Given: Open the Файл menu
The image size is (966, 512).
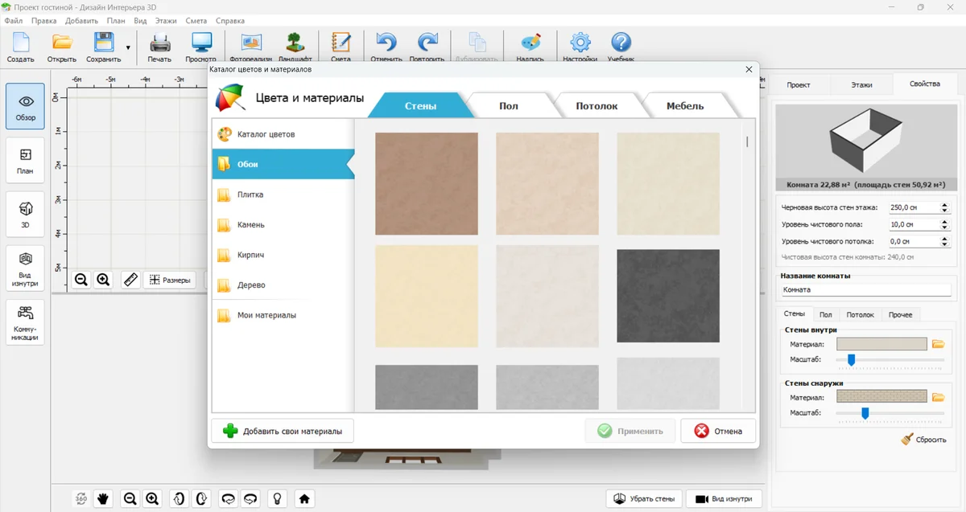Looking at the screenshot, I should 13,20.
